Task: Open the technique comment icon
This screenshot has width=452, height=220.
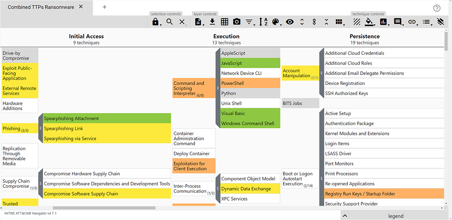Action: [x=397, y=22]
